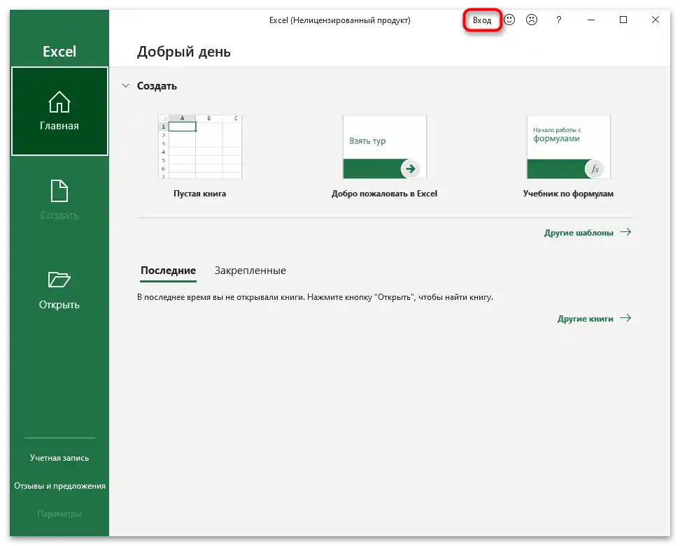
Task: Send a smile with the happy face icon
Action: tap(509, 20)
